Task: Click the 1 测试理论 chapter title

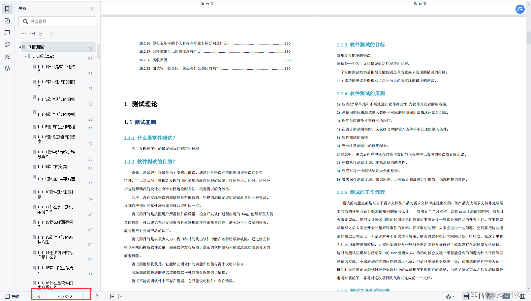Action: point(141,104)
